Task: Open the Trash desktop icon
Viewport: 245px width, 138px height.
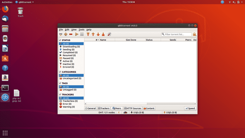Action: pyautogui.click(x=20, y=12)
